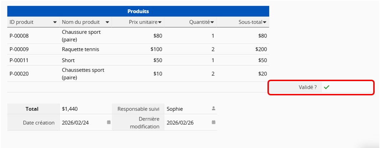Select the Short product row name
Viewport: 380px width, 148px height.
click(68, 60)
